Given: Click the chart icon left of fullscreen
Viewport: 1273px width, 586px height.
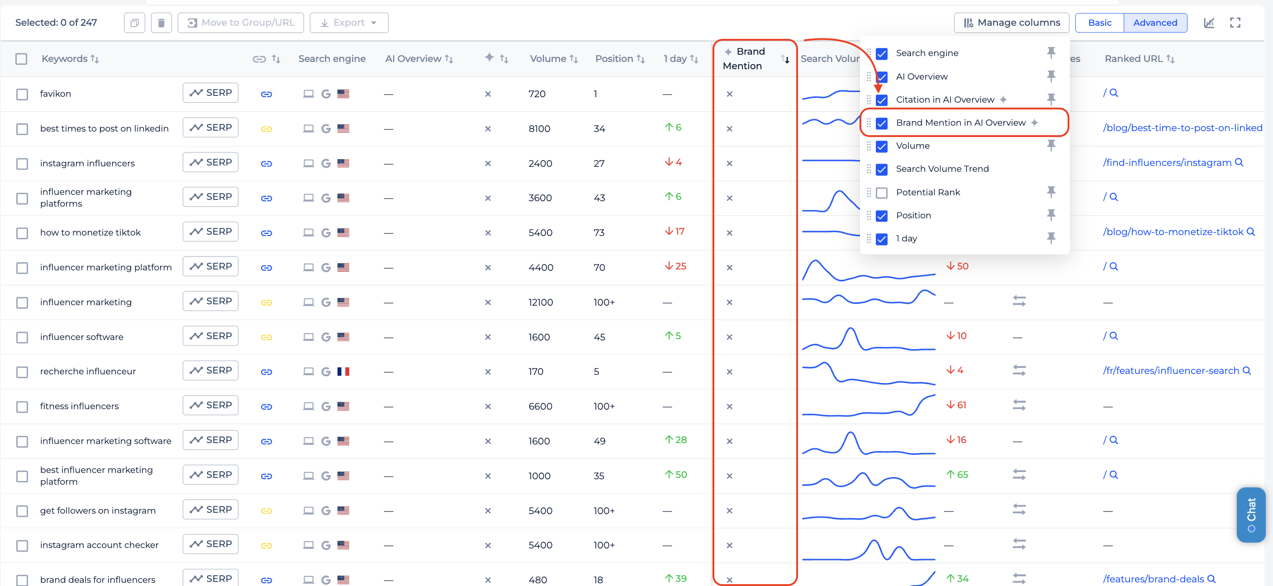Looking at the screenshot, I should tap(1209, 22).
